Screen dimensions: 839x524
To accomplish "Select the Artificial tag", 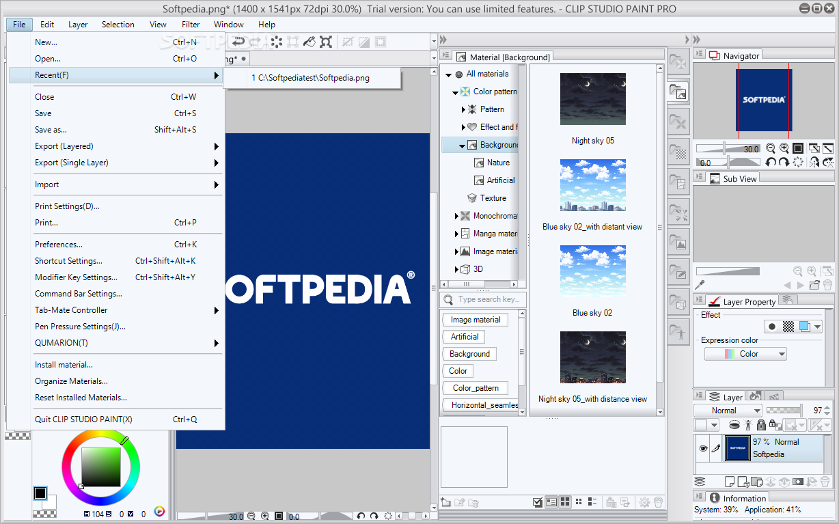I will click(x=465, y=337).
